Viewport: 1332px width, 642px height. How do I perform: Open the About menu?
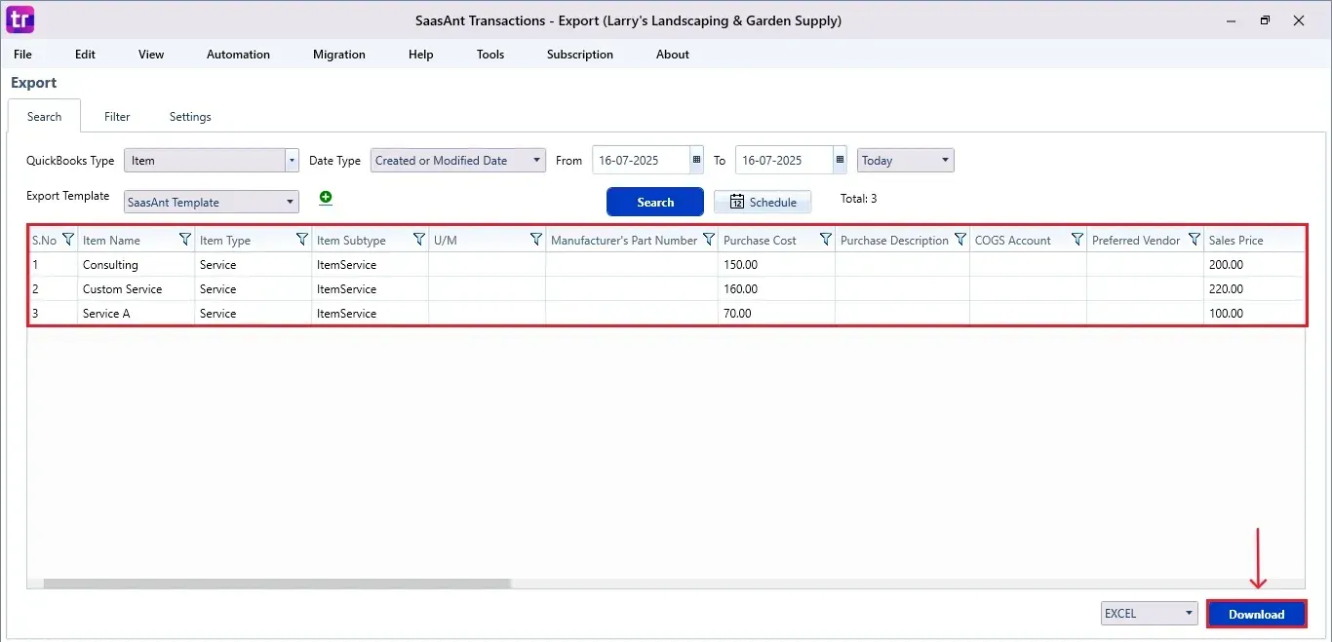673,55
